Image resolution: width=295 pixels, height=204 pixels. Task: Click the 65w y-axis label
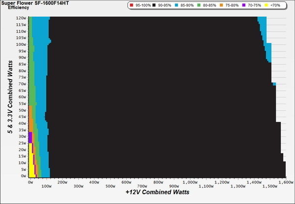pyautogui.click(x=22, y=90)
